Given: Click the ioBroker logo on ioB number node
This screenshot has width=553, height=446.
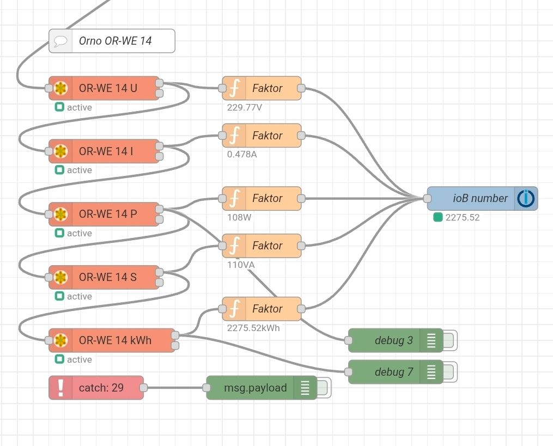Looking at the screenshot, I should [526, 199].
